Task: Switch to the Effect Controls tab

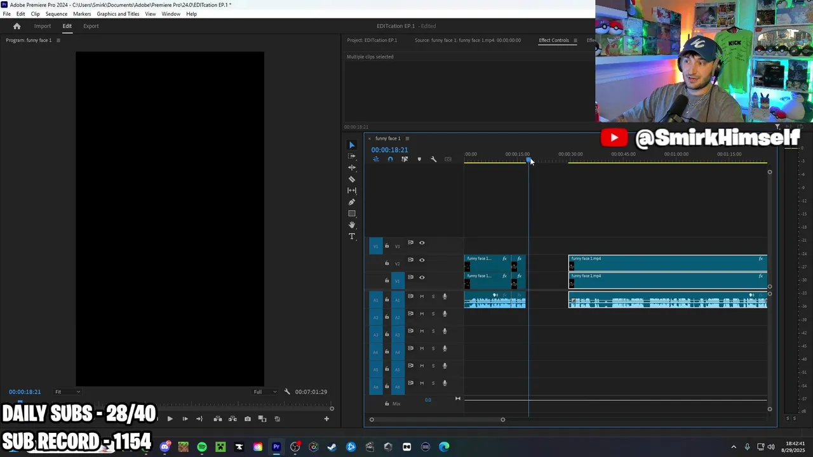Action: pyautogui.click(x=554, y=41)
